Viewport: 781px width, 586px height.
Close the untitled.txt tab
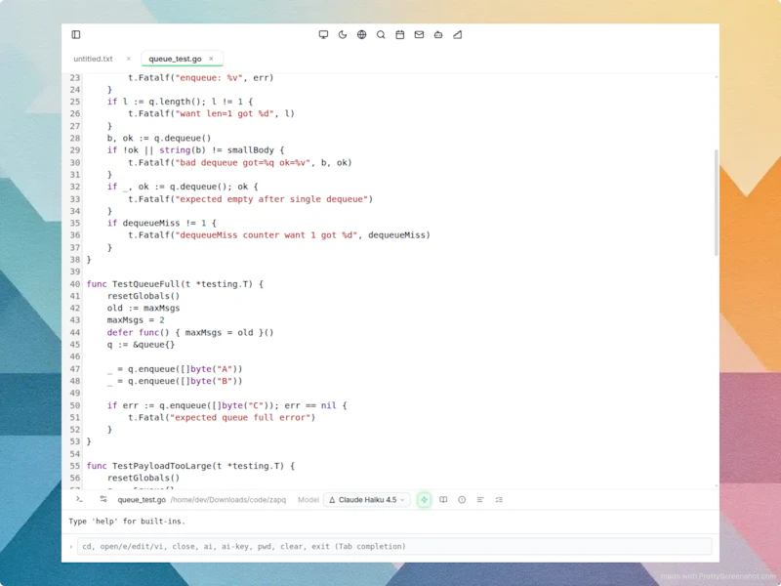click(129, 59)
